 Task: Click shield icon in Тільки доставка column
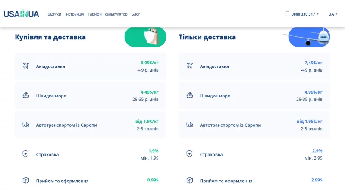coord(189,154)
